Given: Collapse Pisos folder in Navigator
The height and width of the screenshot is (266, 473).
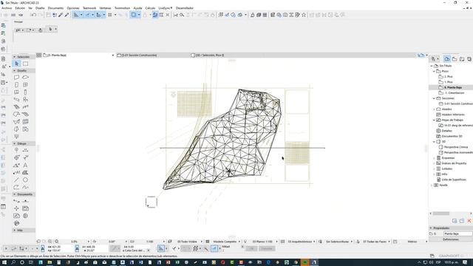Looking at the screenshot, I should point(434,71).
